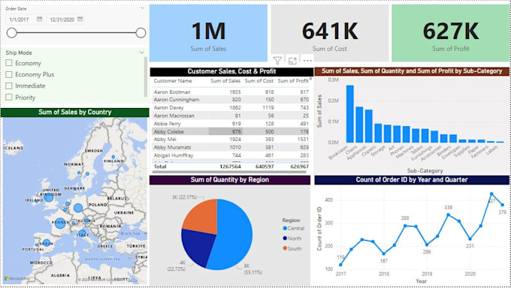Viewport: 511px width, 288px height.
Task: Click the 1/1/2017 start date field
Action: (x=25, y=19)
